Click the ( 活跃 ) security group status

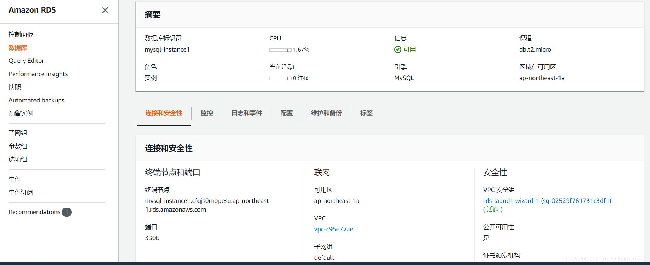493,210
